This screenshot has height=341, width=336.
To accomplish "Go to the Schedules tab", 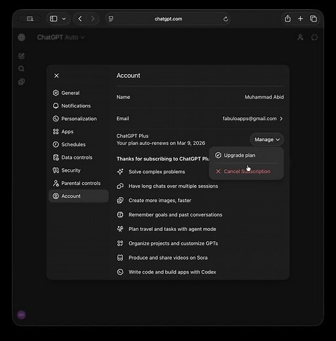I will pos(79,144).
